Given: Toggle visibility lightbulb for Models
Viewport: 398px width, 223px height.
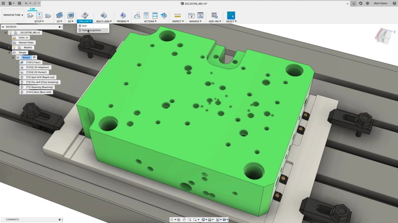Looking at the screenshot, I should coord(14,47).
